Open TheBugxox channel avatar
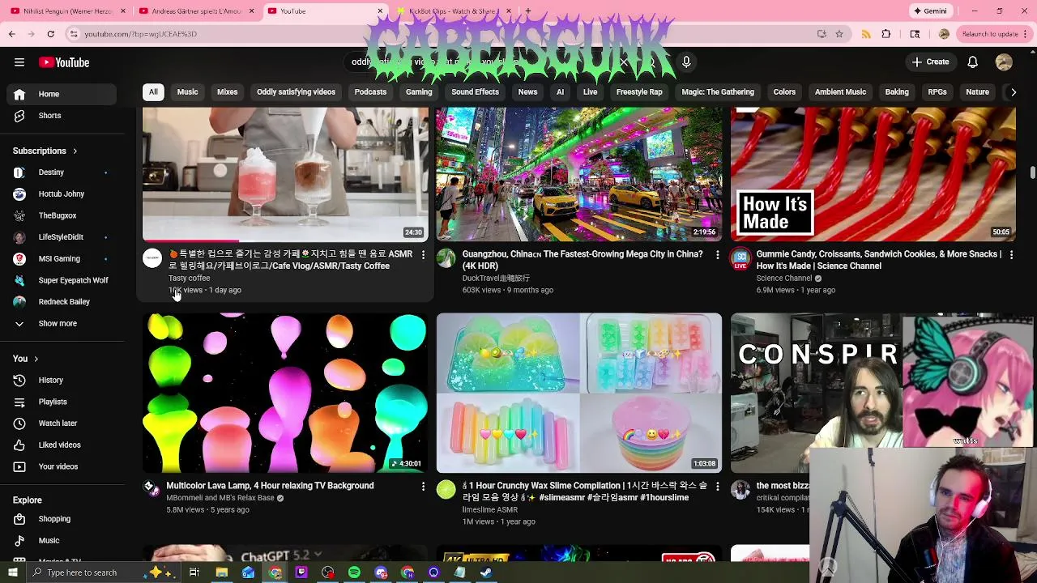Image resolution: width=1037 pixels, height=583 pixels. tap(19, 215)
